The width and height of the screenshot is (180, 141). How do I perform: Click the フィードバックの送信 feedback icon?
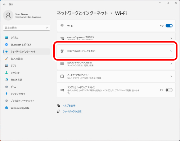(x=58, y=111)
